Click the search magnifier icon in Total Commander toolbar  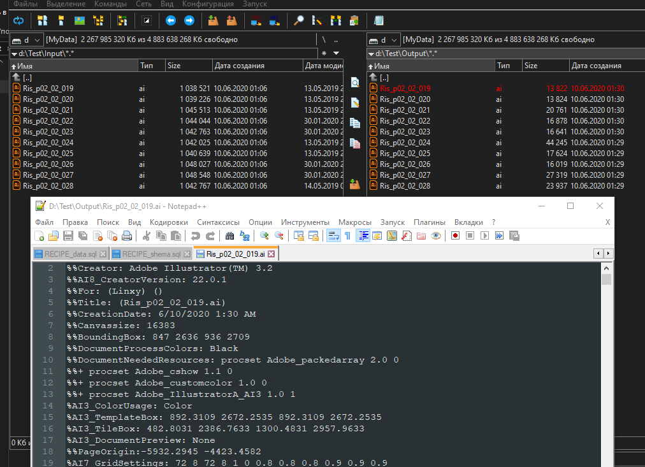(x=298, y=20)
